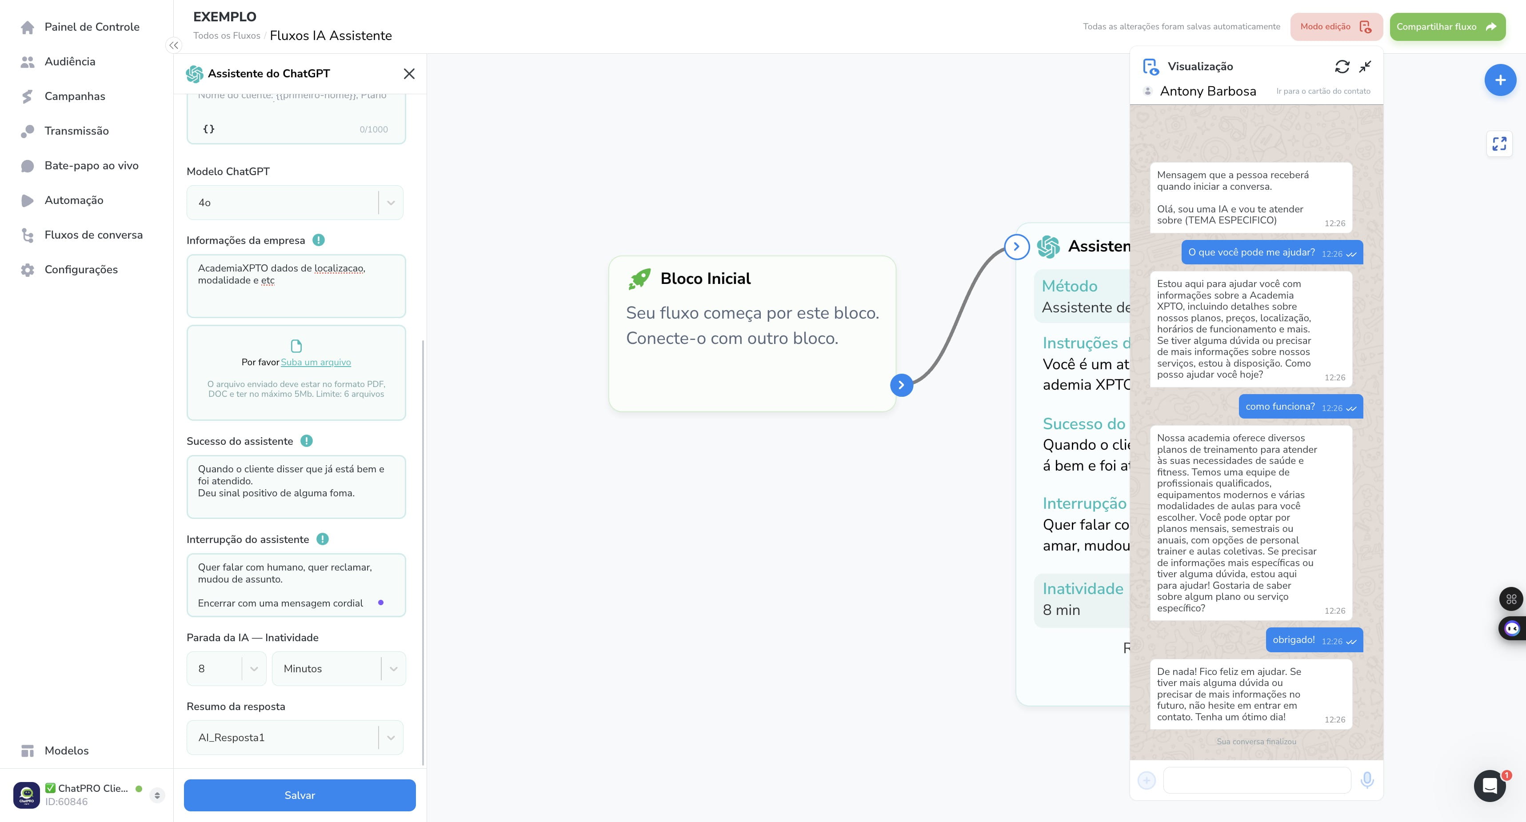This screenshot has width=1526, height=822.
Task: Open Fluxos de conversa
Action: [94, 235]
